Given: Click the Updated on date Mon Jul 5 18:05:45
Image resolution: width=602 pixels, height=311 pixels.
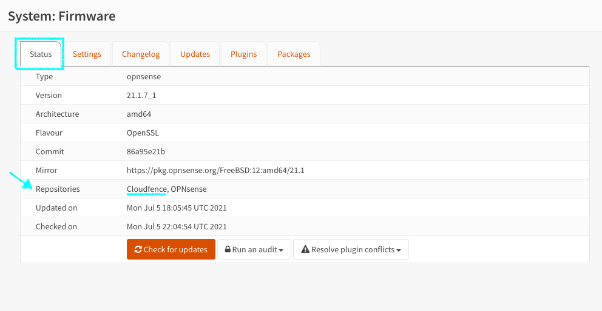Looking at the screenshot, I should coord(177,208).
